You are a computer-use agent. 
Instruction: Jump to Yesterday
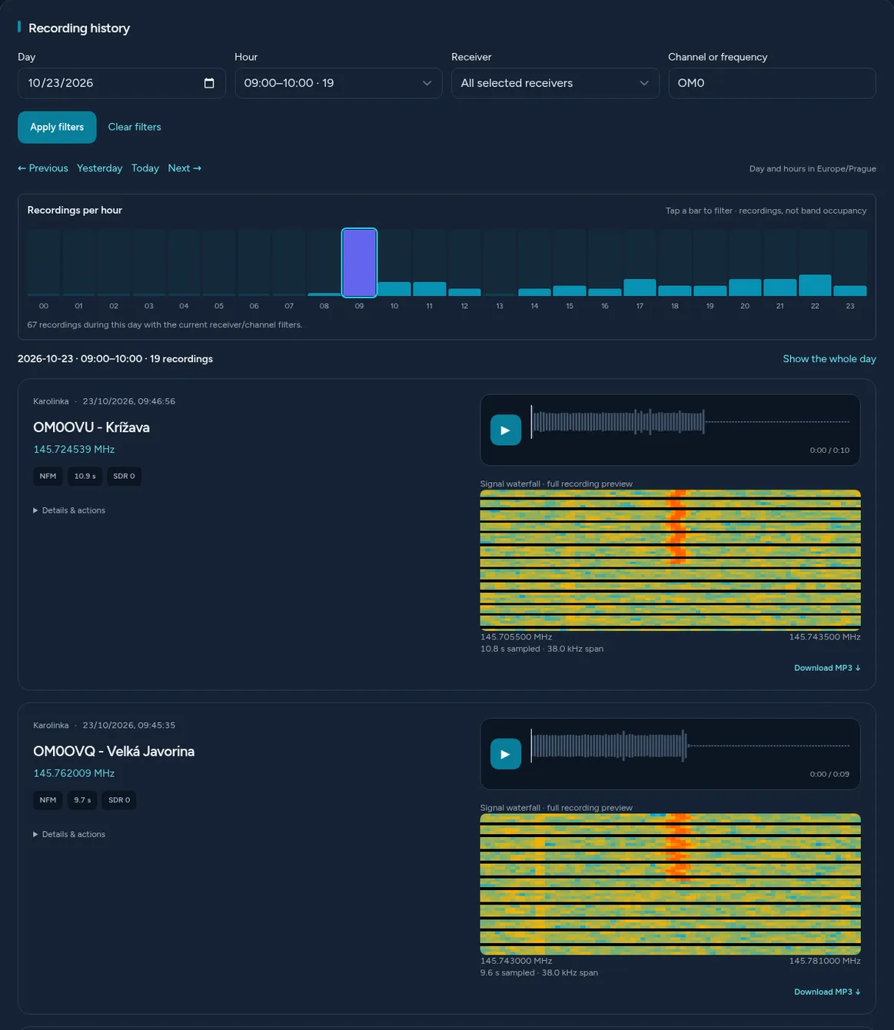pyautogui.click(x=99, y=168)
